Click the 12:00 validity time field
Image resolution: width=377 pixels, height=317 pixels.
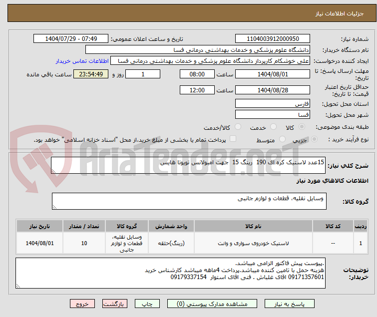coord(197,90)
